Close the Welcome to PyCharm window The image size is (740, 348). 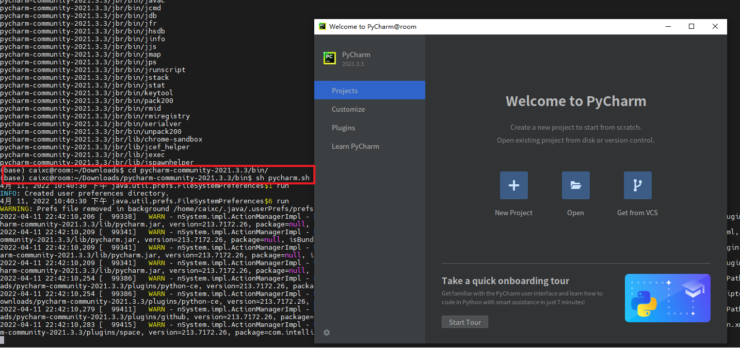[715, 26]
